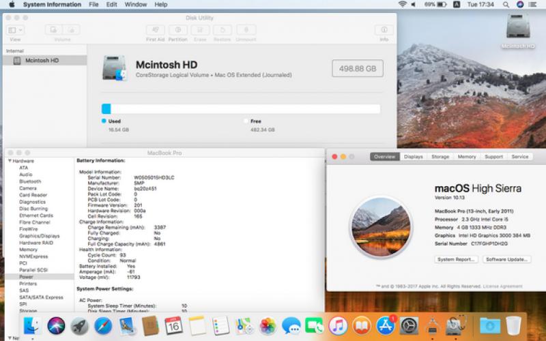This screenshot has height=341, width=546.
Task: Select Camera in the Hardware list
Action: [x=28, y=188]
